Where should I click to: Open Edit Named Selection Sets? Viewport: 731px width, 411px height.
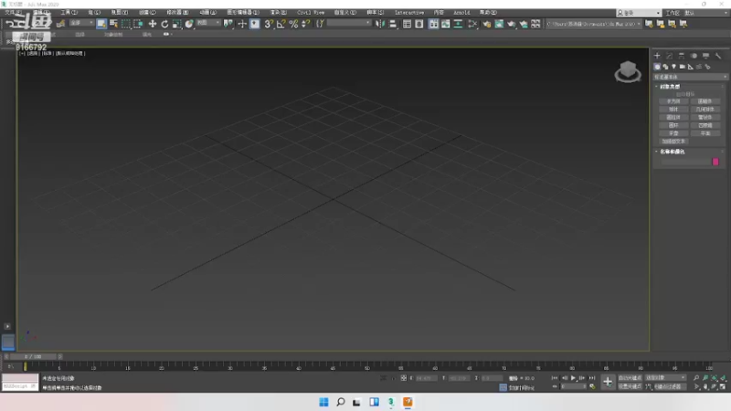point(320,24)
